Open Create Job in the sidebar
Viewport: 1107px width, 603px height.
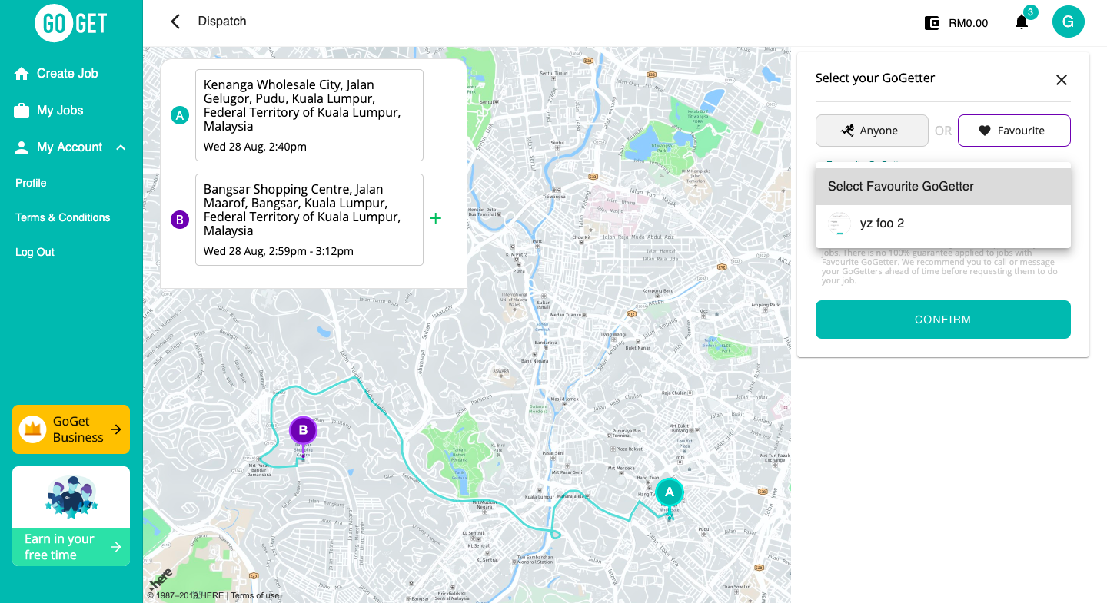coord(67,74)
